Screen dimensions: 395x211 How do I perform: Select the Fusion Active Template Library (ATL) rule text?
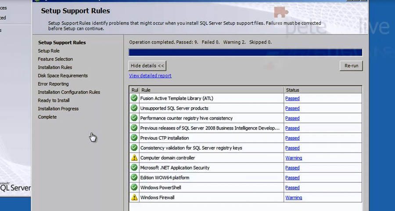[x=176, y=98]
